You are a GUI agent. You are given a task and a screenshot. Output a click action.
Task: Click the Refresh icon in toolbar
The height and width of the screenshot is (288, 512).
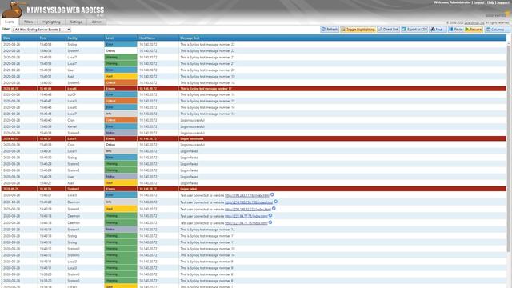[x=323, y=30]
